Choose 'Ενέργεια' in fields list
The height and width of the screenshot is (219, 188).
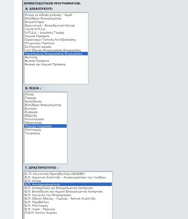(46, 112)
